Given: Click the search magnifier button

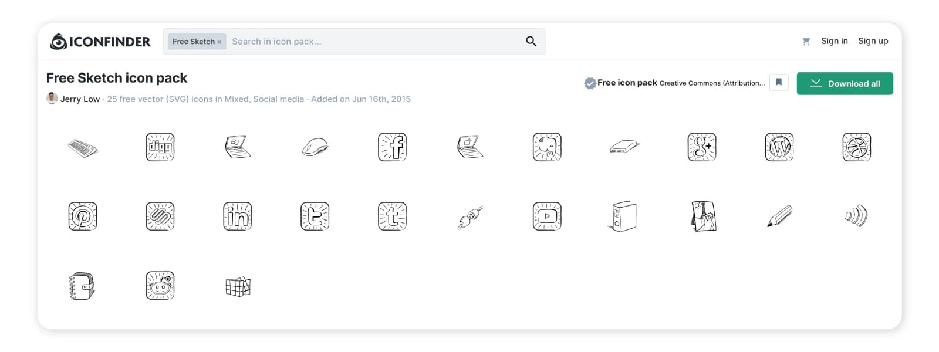Looking at the screenshot, I should pyautogui.click(x=531, y=41).
